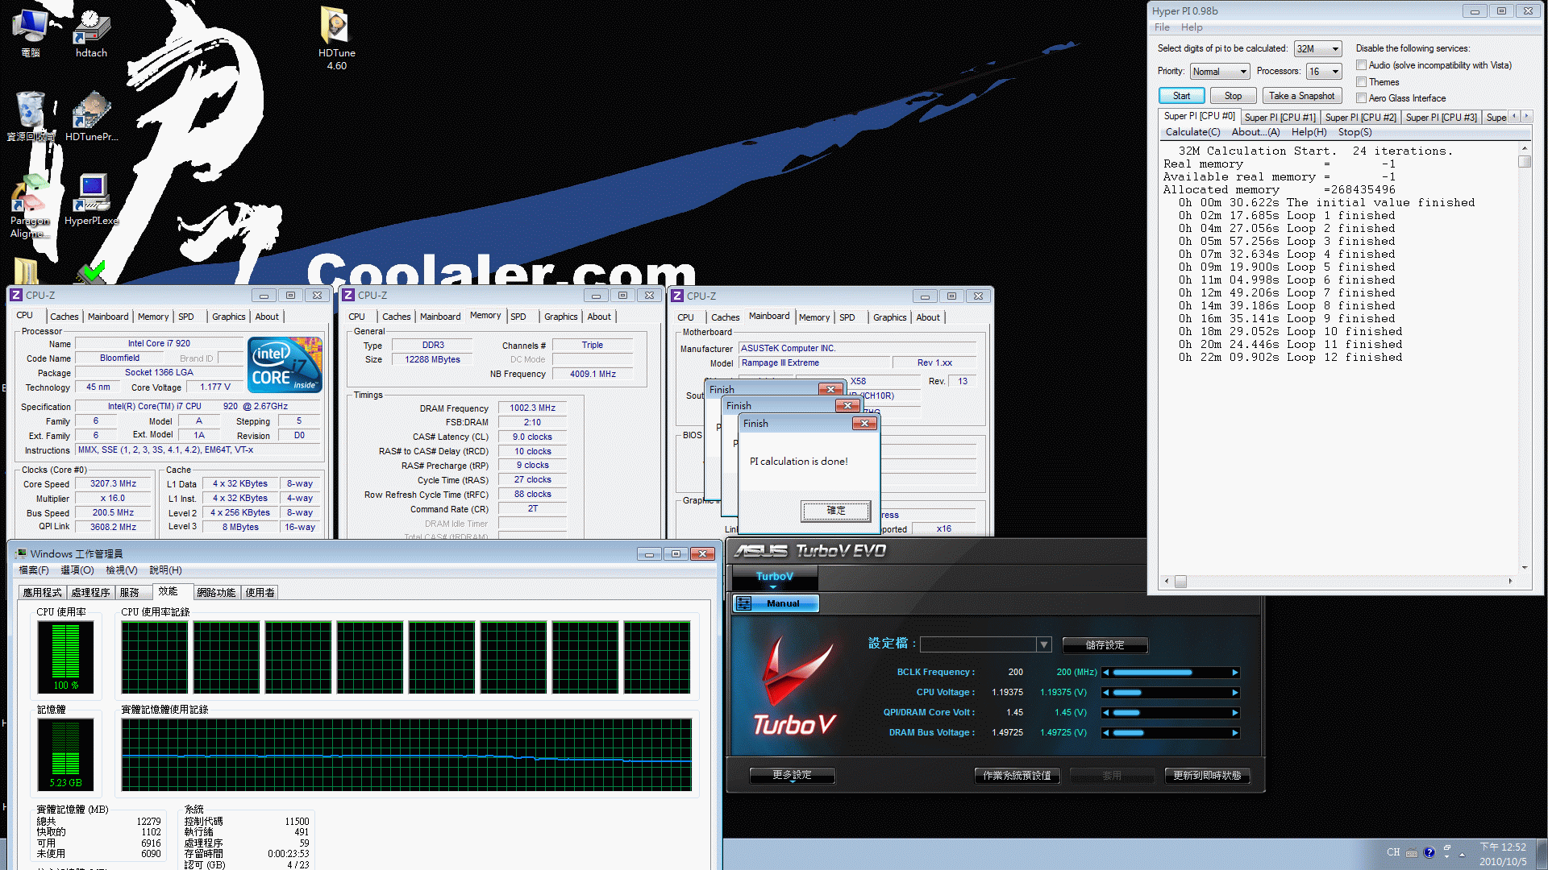
Task: Click the Show Desktop strip on the taskbar
Action: [x=1541, y=854]
